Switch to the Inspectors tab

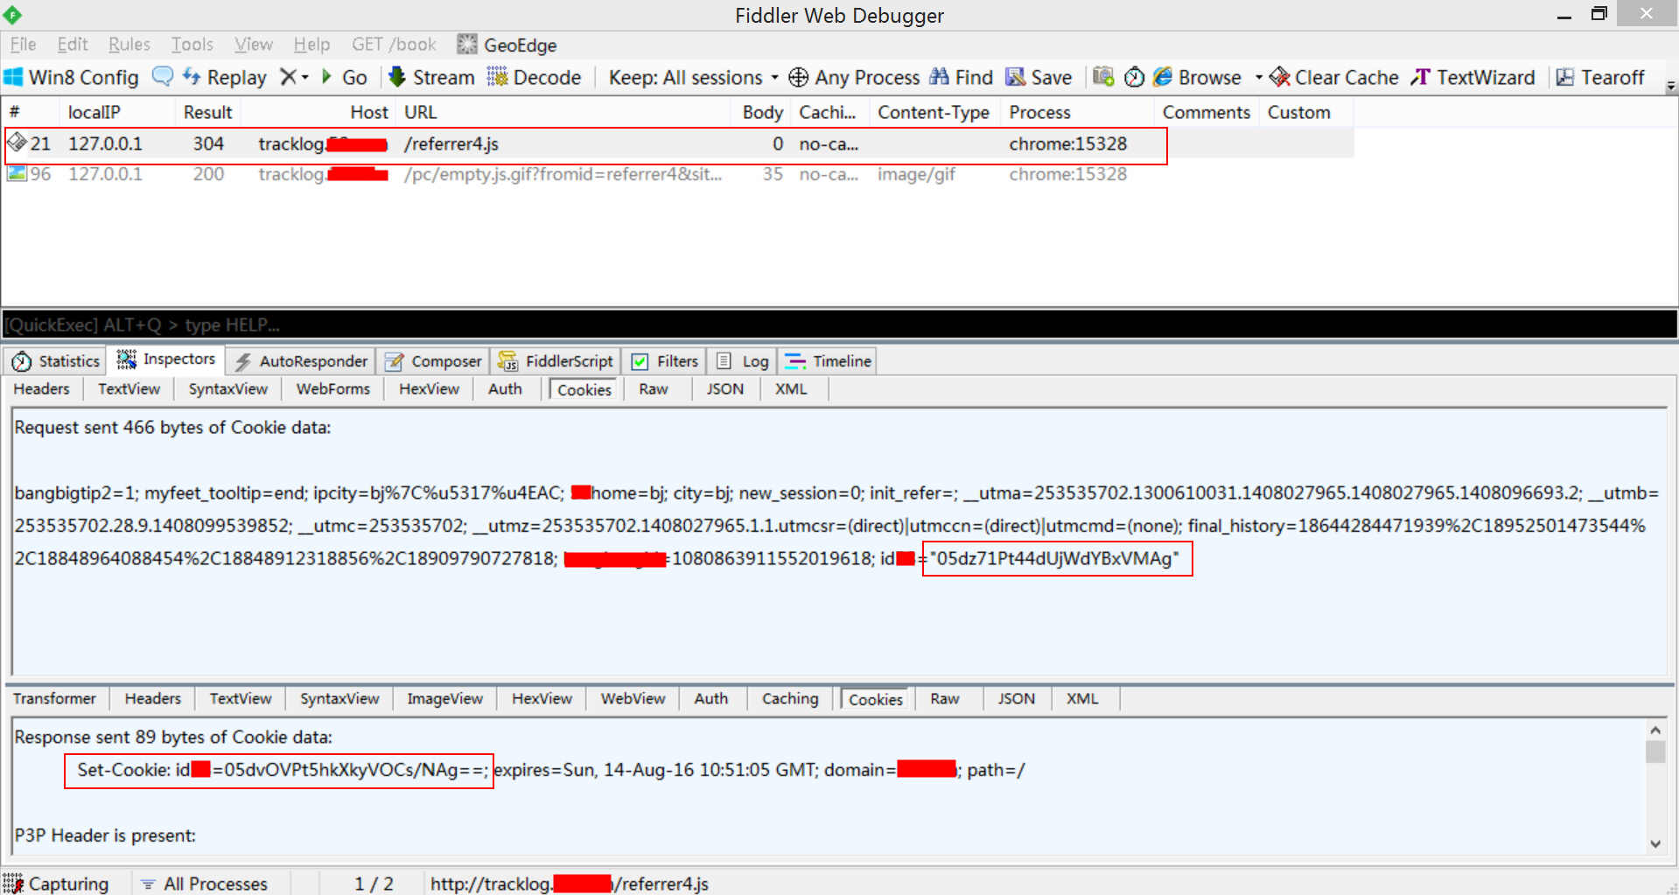[166, 360]
